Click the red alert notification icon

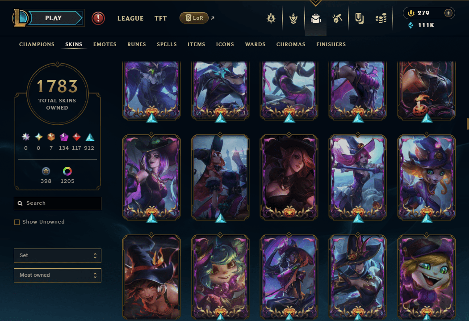pyautogui.click(x=98, y=18)
